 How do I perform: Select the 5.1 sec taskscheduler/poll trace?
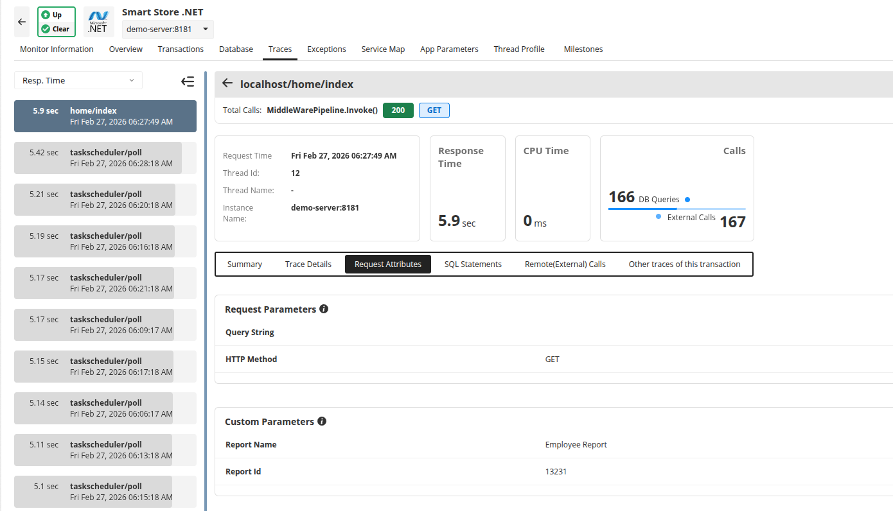pos(105,492)
